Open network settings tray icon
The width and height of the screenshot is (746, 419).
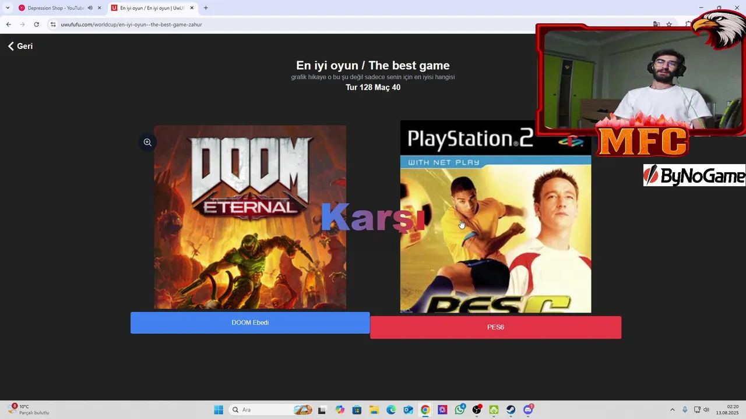click(x=697, y=410)
